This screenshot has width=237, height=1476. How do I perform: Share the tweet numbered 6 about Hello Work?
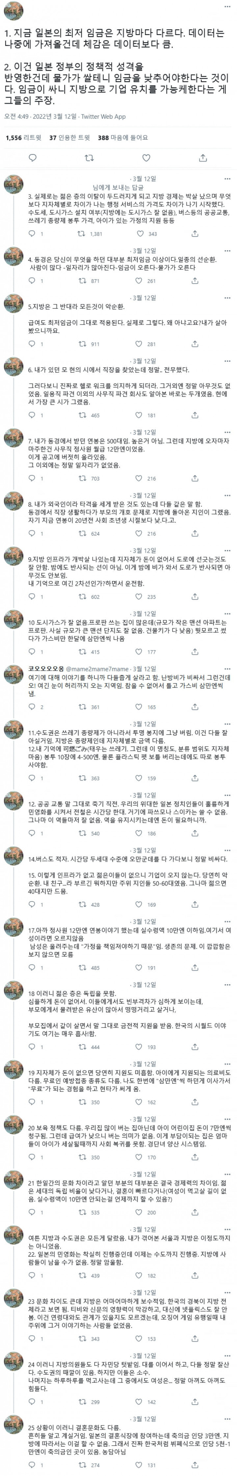[x=195, y=415]
